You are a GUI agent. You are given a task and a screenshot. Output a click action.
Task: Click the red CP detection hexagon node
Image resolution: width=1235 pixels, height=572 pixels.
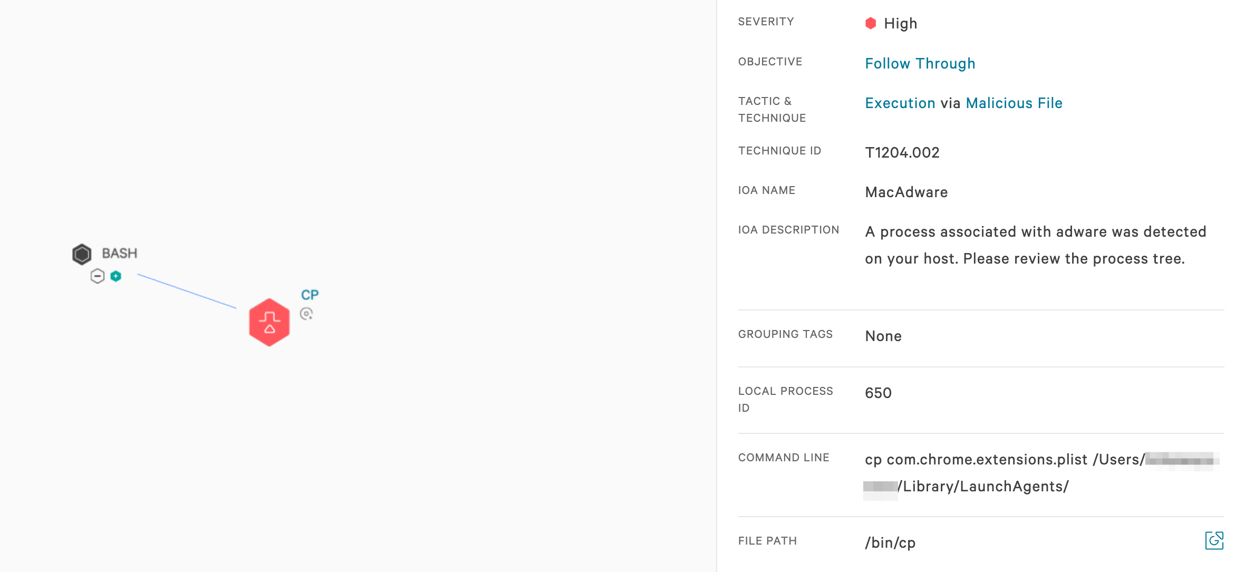pyautogui.click(x=269, y=322)
